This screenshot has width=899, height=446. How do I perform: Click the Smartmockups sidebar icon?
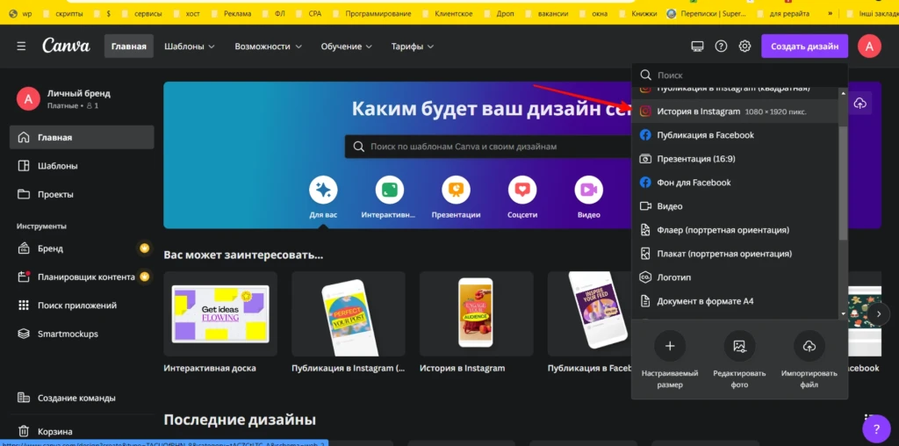click(24, 334)
